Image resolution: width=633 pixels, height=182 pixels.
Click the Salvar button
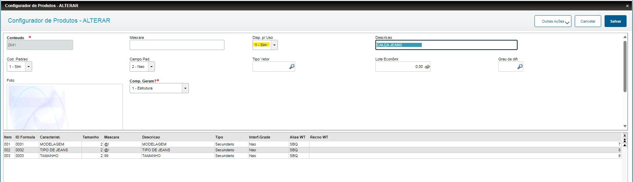tap(615, 21)
